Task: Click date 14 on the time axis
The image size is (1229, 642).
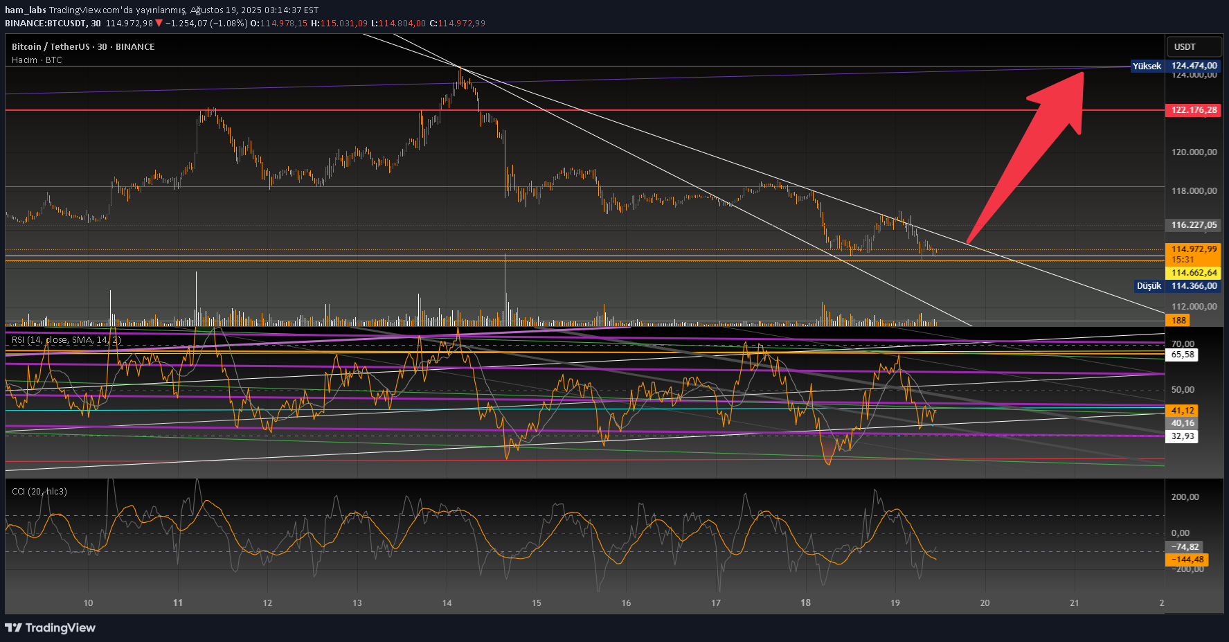Action: pyautogui.click(x=447, y=603)
